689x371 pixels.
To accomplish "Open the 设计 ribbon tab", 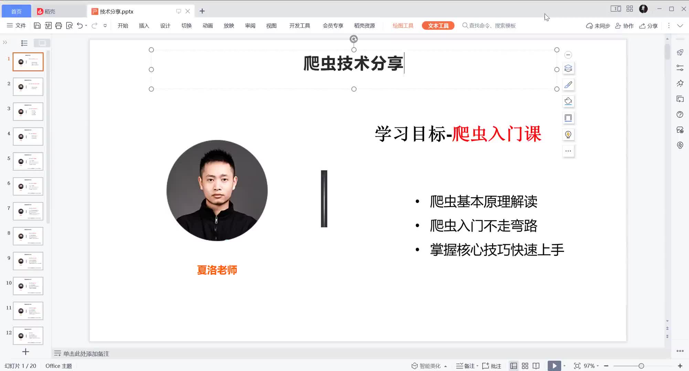I will pyautogui.click(x=165, y=26).
